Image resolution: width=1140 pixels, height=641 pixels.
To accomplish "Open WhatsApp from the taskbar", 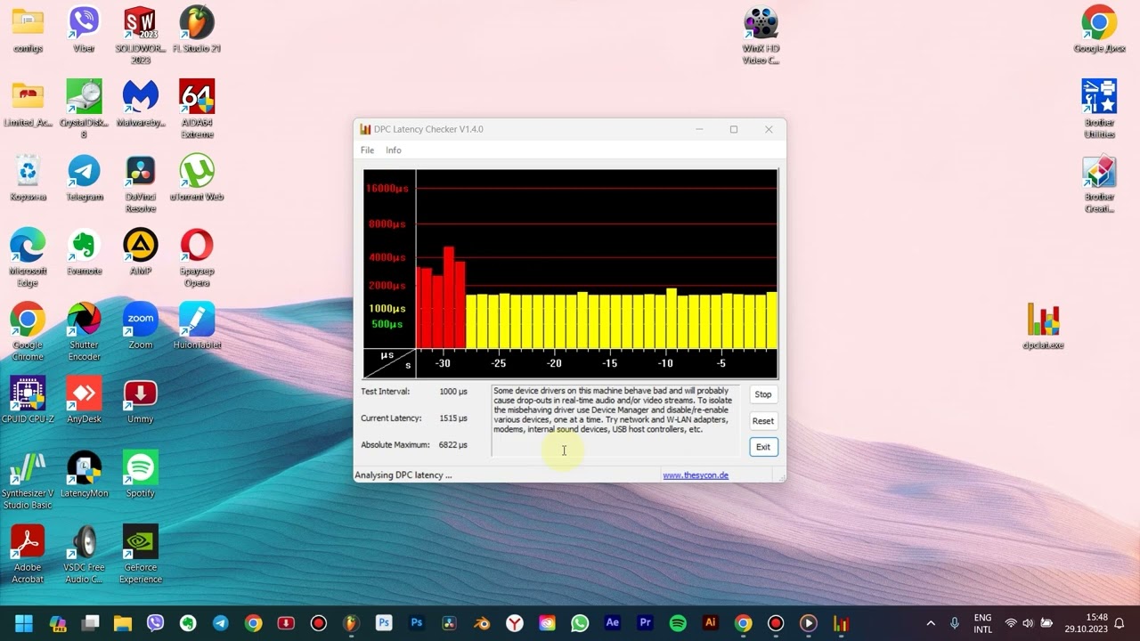I will [580, 623].
